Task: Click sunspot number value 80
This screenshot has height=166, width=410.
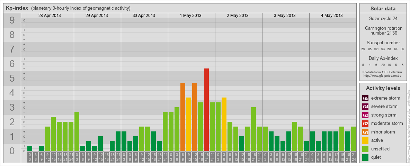Action: coord(402,49)
